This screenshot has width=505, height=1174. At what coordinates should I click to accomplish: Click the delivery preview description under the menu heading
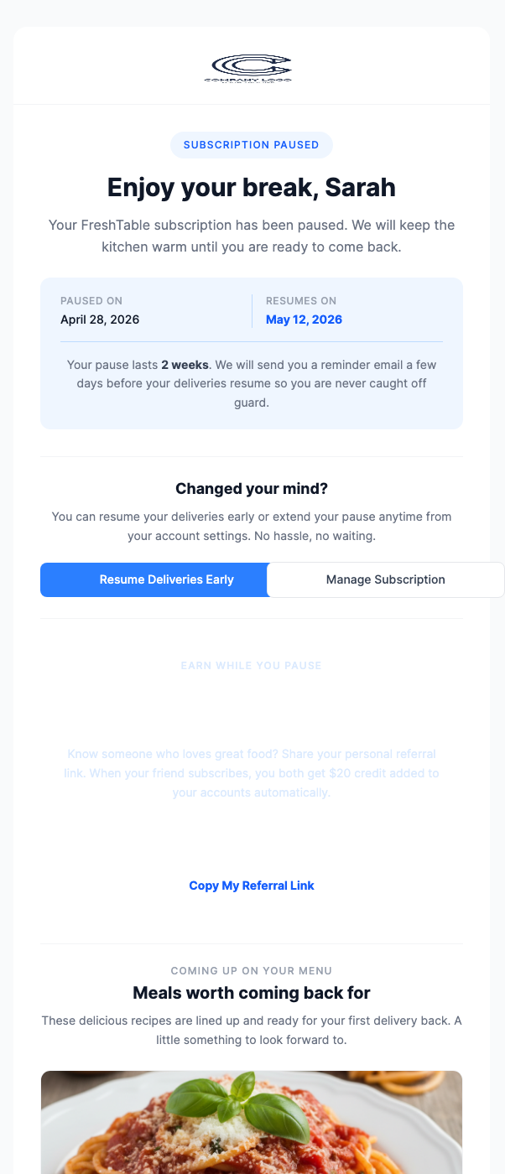251,1030
